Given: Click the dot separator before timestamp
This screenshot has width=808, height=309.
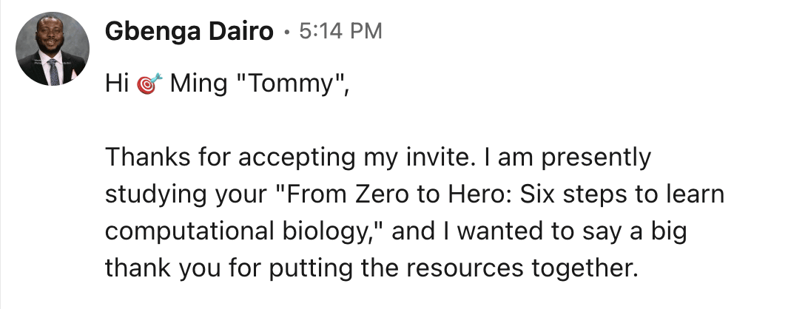Looking at the screenshot, I should point(286,33).
